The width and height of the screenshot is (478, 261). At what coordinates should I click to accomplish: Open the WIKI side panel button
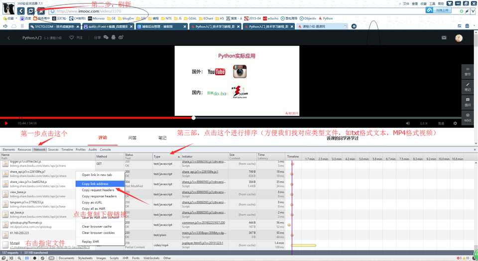click(x=468, y=117)
